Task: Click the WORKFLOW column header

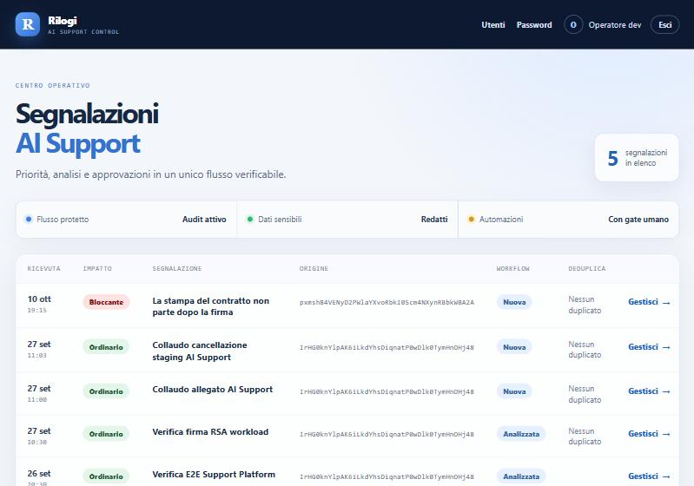Action: click(x=513, y=268)
